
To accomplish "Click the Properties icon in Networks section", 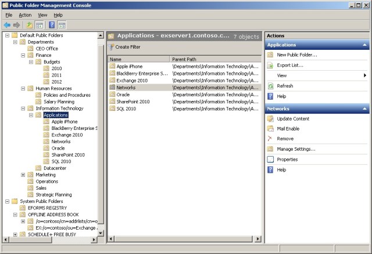I will click(x=270, y=159).
